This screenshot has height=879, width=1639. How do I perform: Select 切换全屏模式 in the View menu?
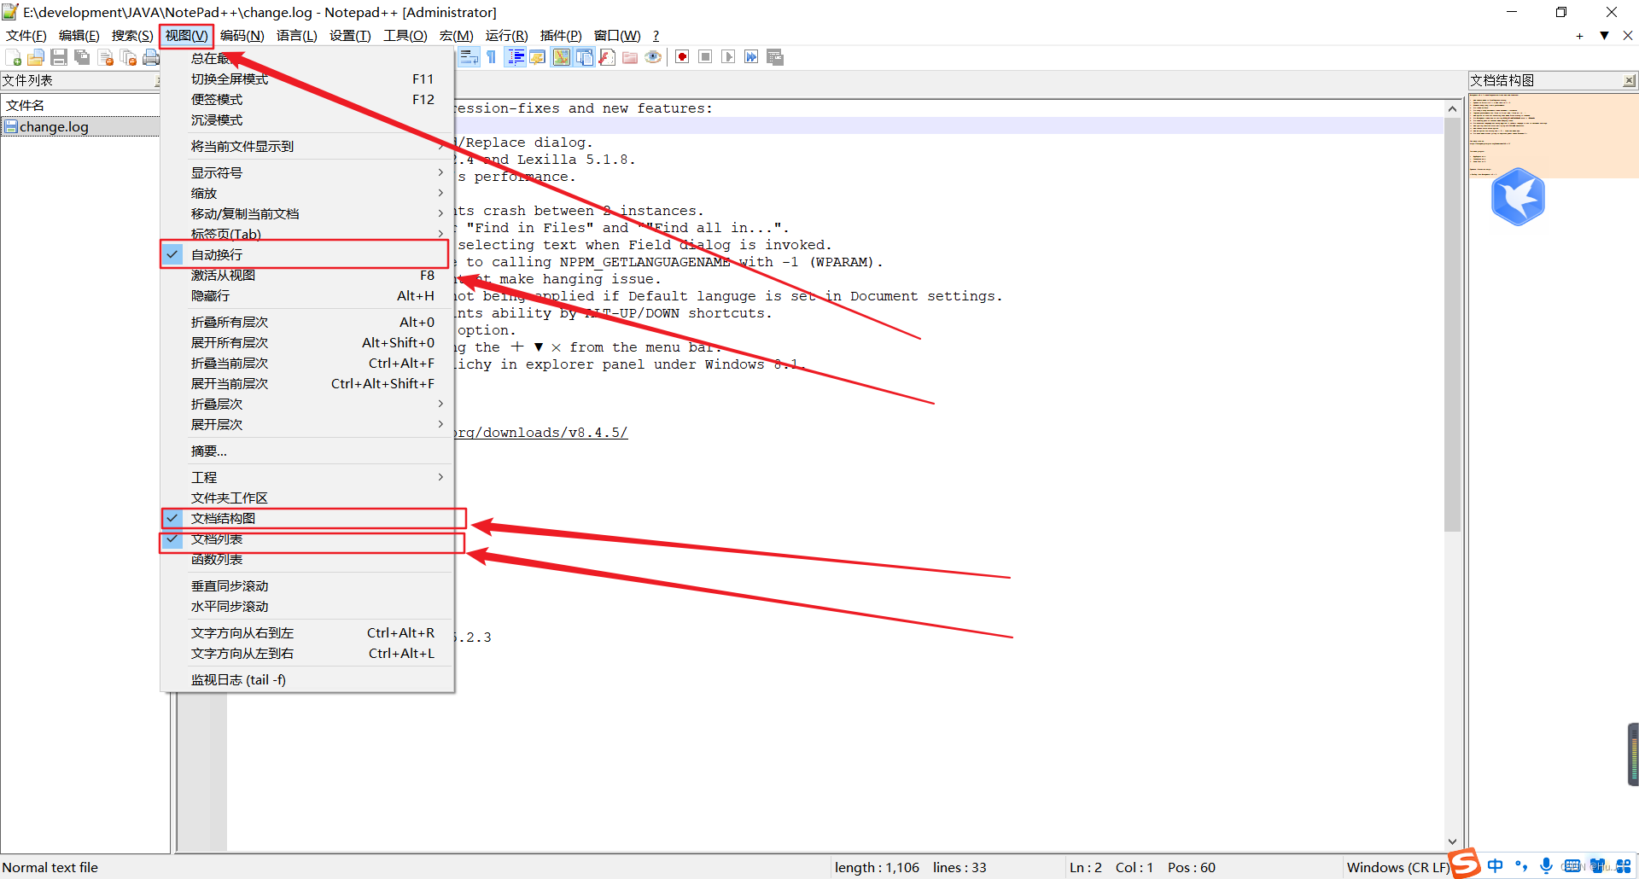pyautogui.click(x=307, y=79)
